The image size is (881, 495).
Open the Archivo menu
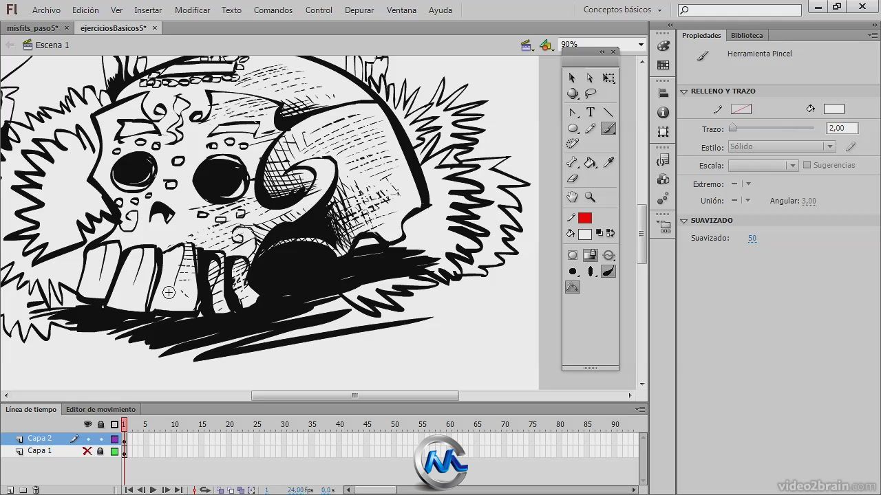(46, 10)
